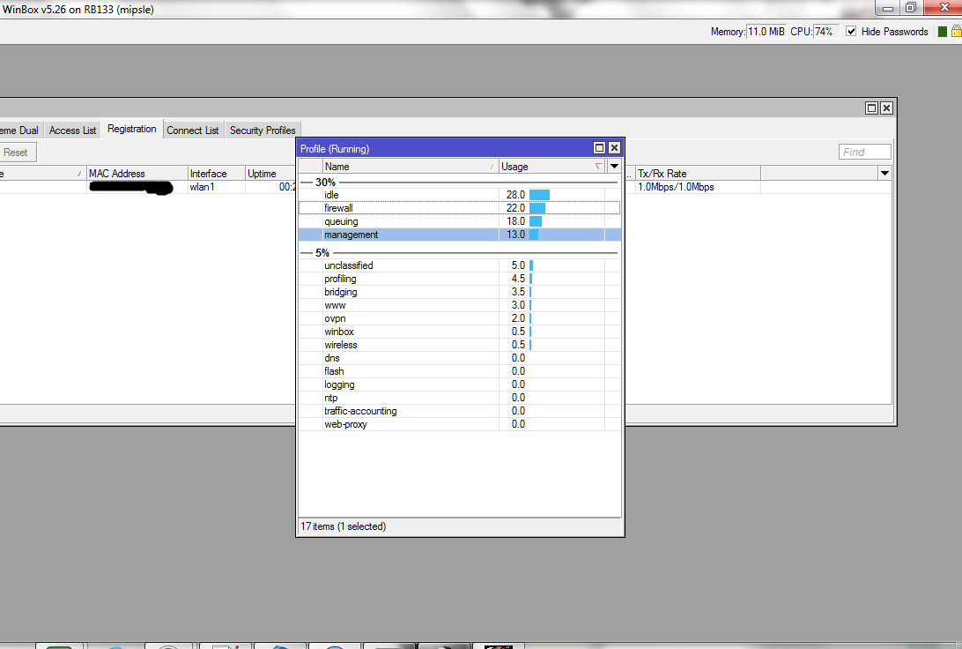Viewport: 962px width, 649px height.
Task: Click the padlock icon beside Hide Passwords
Action: 956,31
